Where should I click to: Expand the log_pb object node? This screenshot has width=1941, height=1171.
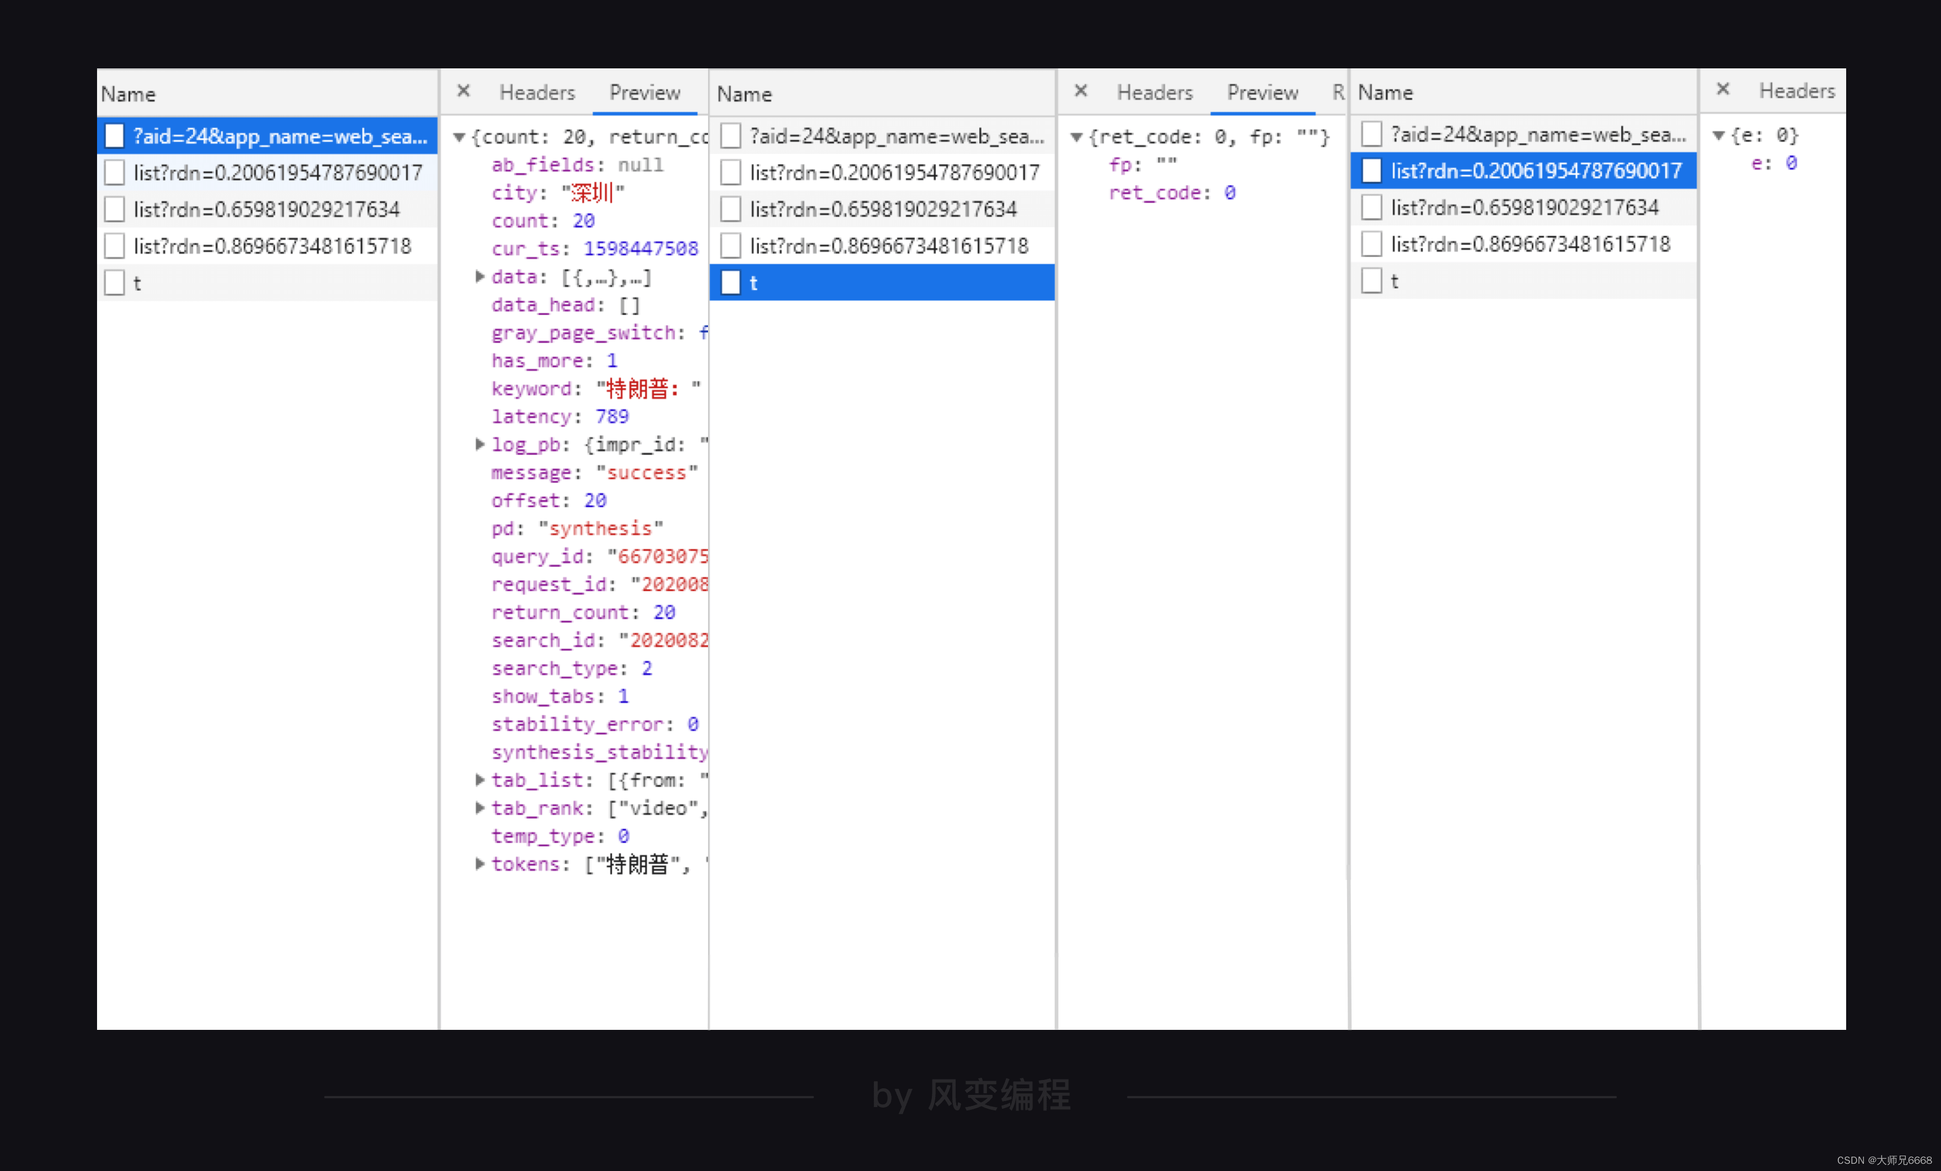point(480,444)
